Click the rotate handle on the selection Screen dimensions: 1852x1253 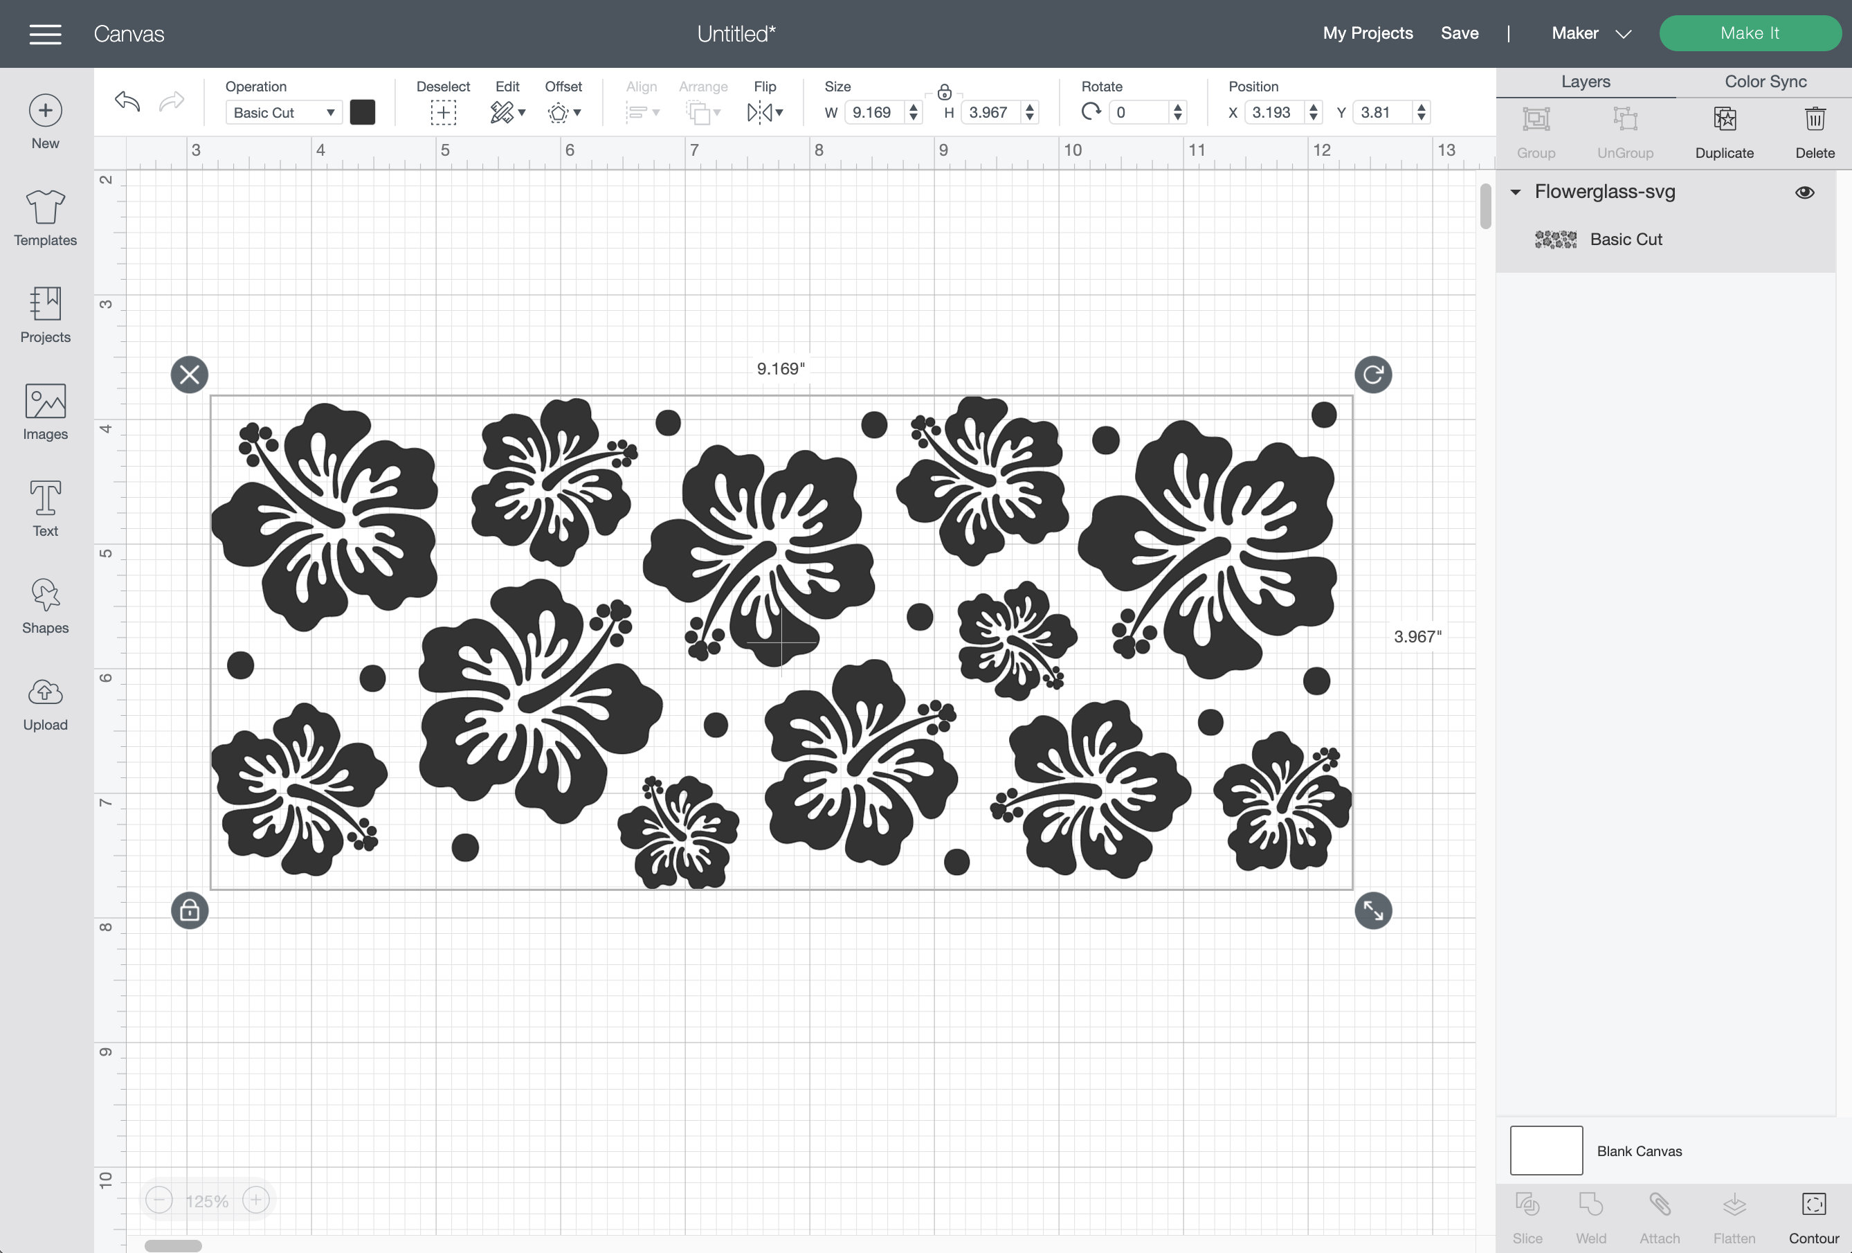tap(1372, 375)
